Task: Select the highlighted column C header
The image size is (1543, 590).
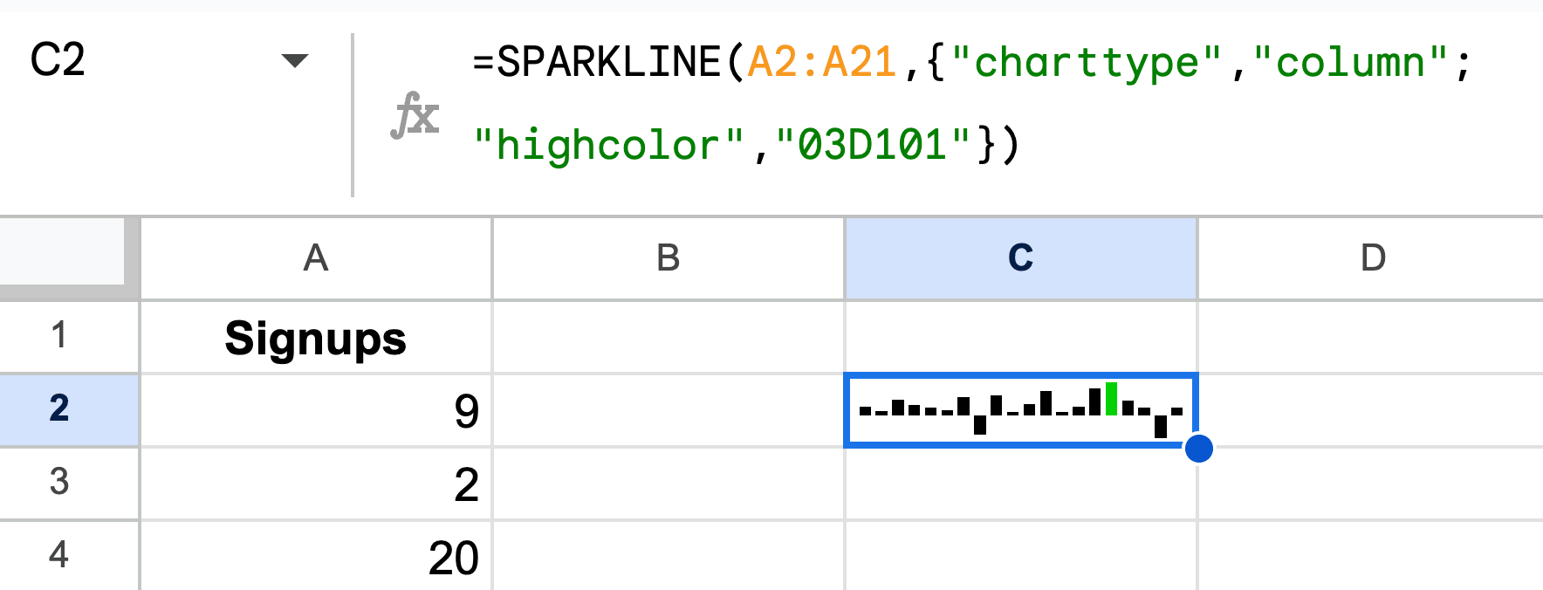Action: point(1021,258)
